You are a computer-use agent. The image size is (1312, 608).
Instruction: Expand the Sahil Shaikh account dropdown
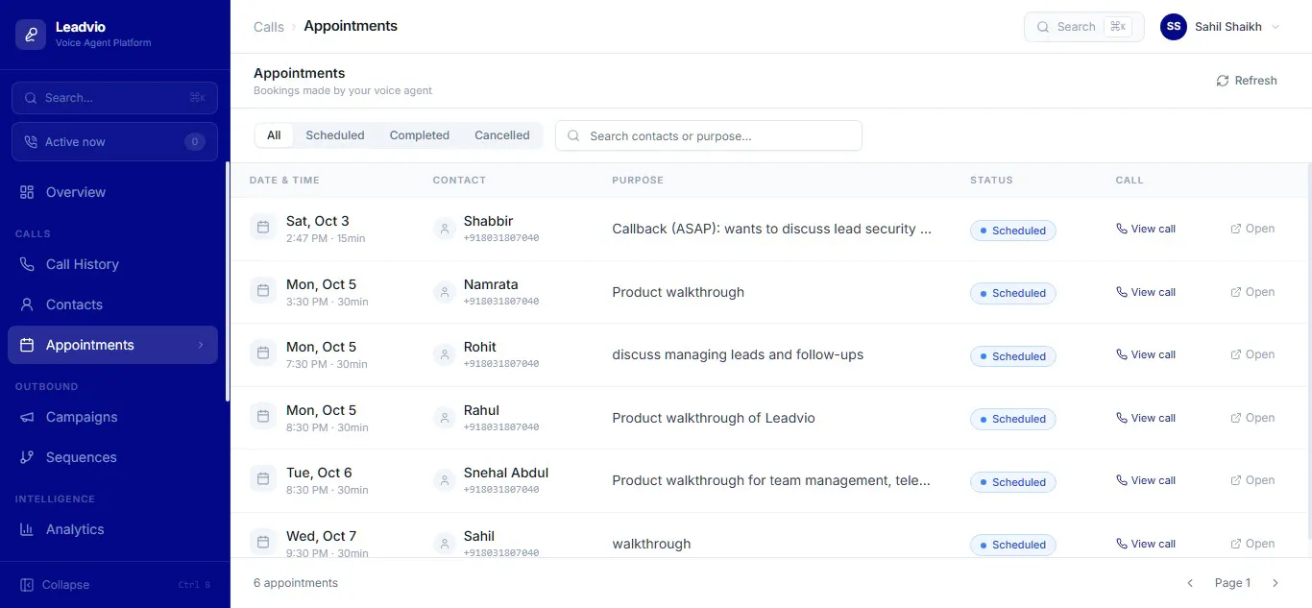click(1276, 27)
